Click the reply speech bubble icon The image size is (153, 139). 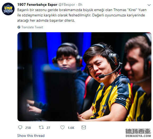click(20, 127)
